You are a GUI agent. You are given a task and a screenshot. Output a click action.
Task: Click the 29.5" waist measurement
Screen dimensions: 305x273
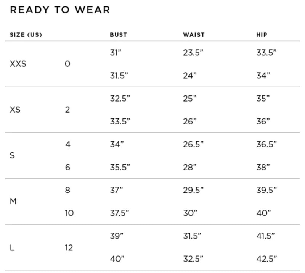[193, 190]
